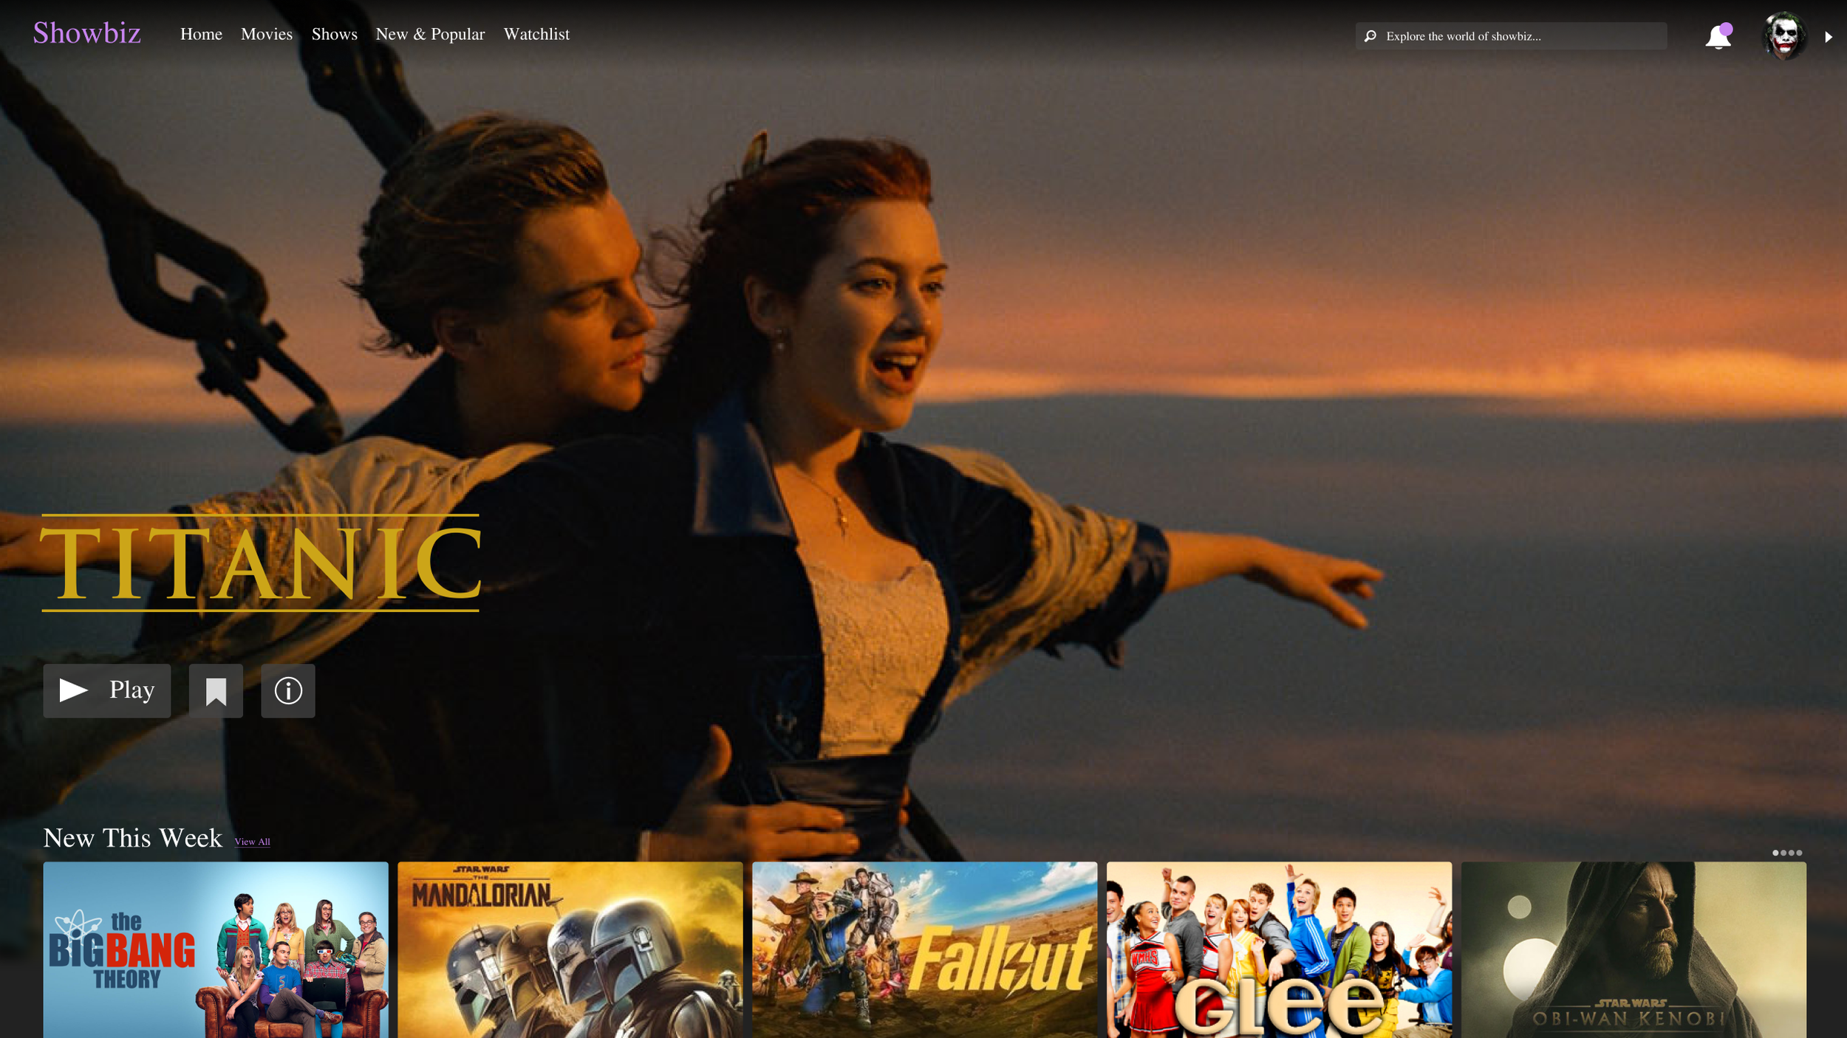Open the Movies section
This screenshot has width=1847, height=1038.
point(267,34)
